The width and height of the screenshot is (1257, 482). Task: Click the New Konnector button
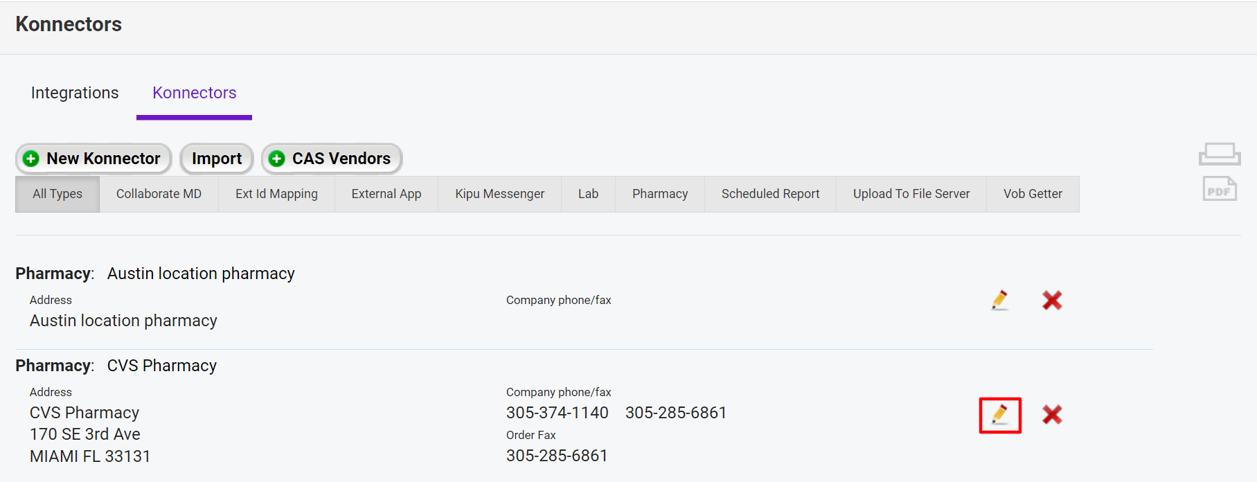coord(93,159)
